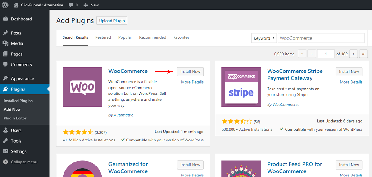Switch to the Search Results tab
This screenshot has width=372, height=177.
coord(75,37)
